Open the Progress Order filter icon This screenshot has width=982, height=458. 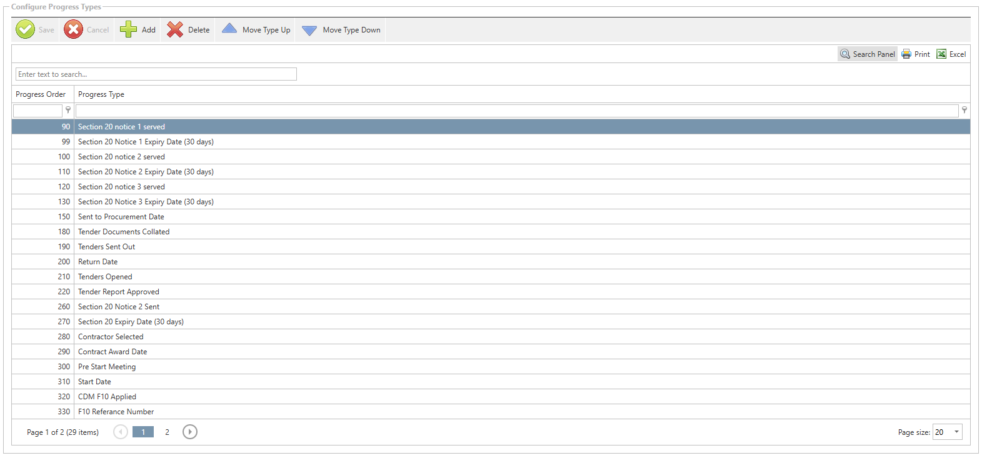(x=68, y=110)
